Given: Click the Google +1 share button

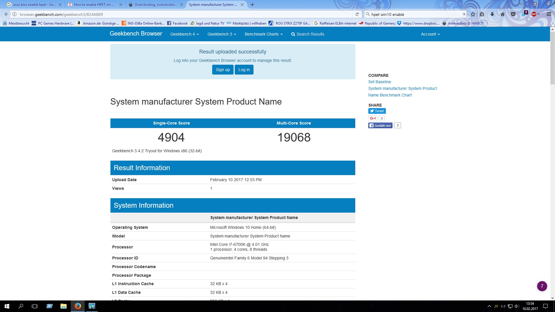Looking at the screenshot, I should [x=373, y=118].
